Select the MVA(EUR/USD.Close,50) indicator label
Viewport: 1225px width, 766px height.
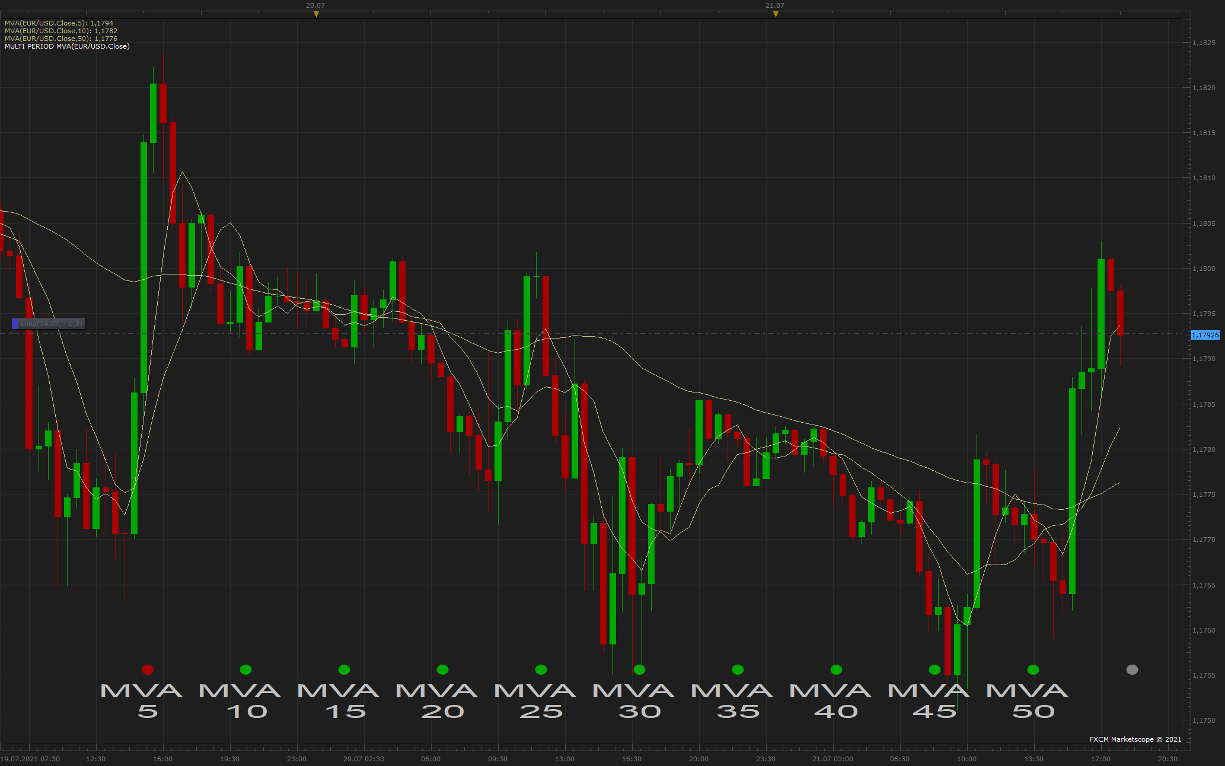pos(61,39)
